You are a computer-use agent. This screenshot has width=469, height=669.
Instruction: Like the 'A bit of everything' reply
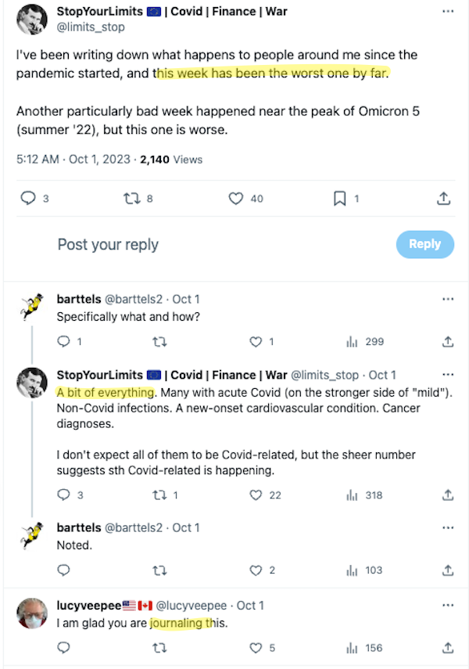256,495
